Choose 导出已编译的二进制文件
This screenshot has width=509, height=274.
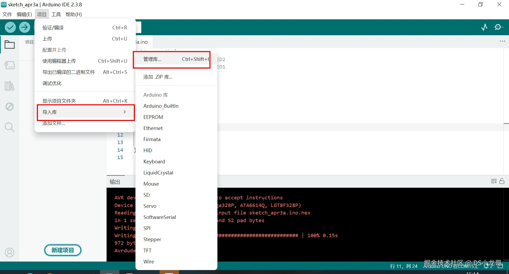pyautogui.click(x=85, y=72)
